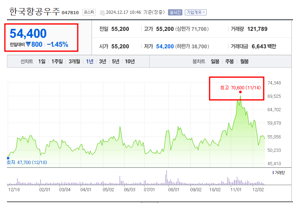Click the 55,056 y-axis label
This screenshot has width=293, height=203.
tap(274, 137)
